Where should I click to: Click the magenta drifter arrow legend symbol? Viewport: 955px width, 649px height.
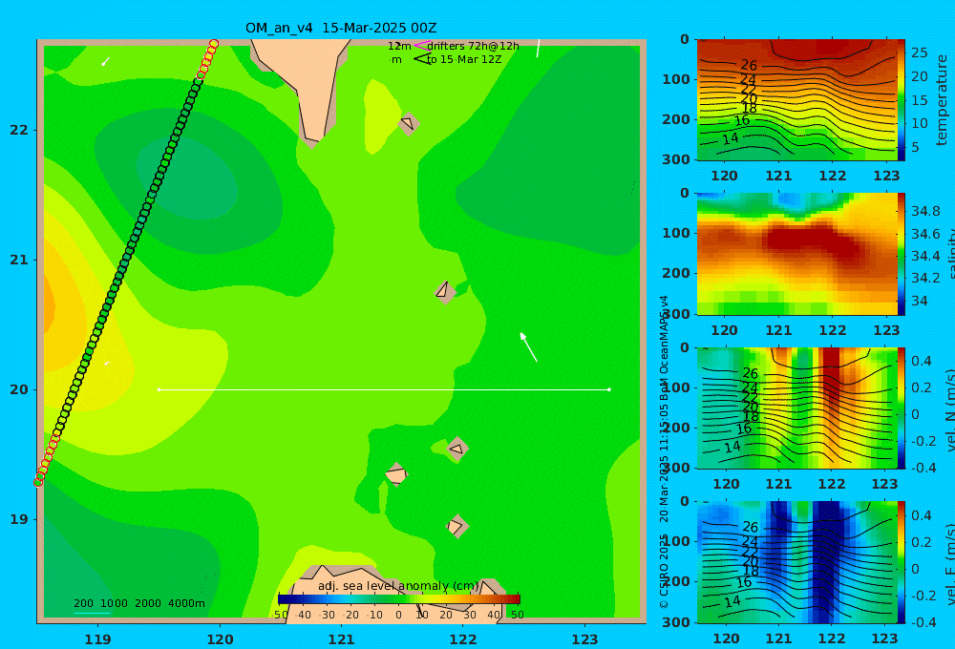(x=421, y=46)
